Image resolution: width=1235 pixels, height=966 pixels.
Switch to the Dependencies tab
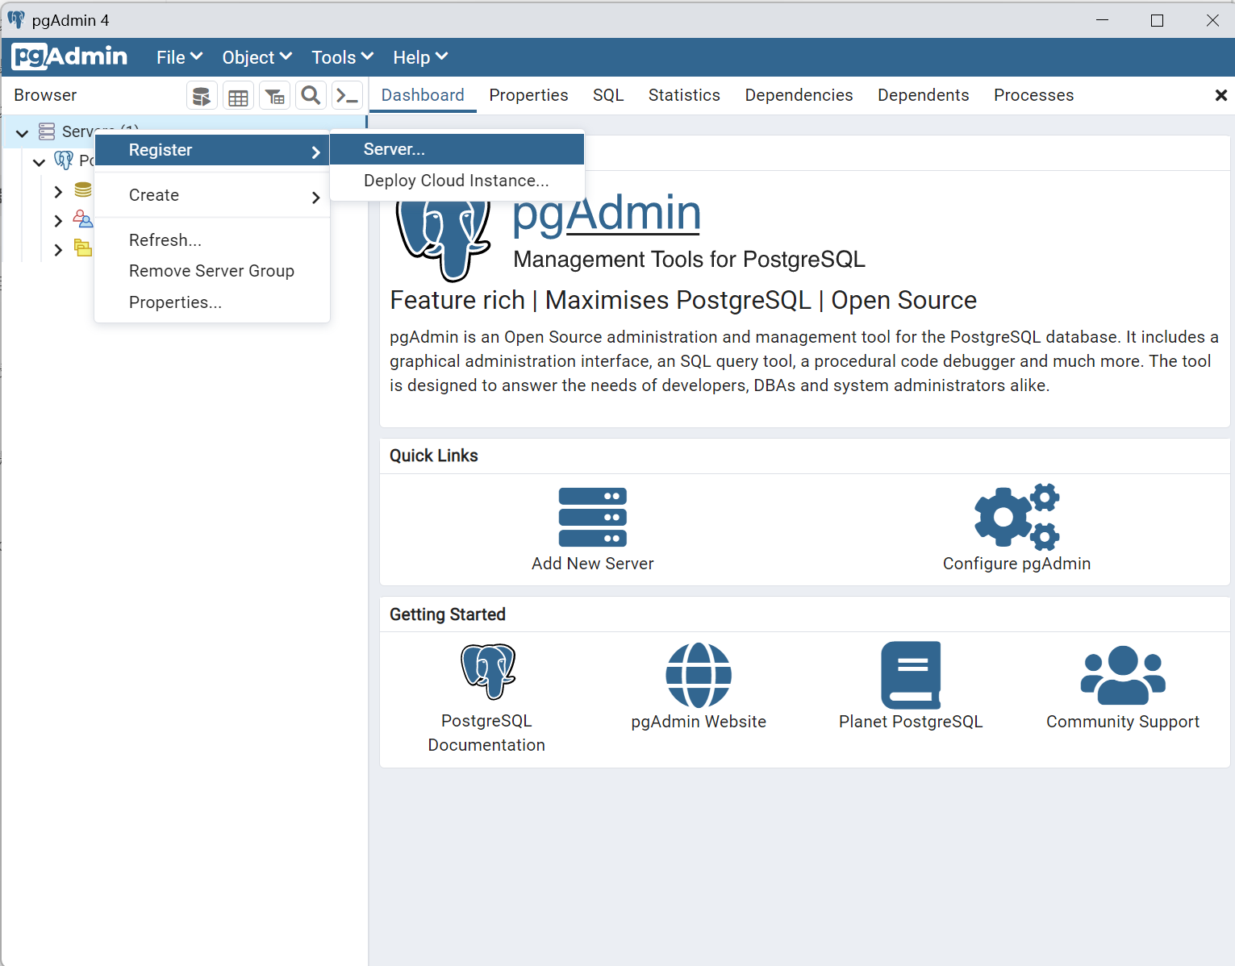tap(799, 95)
